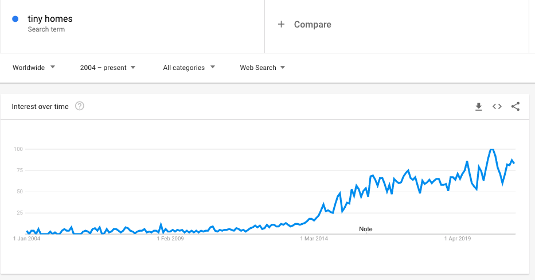
Task: Select the 1 Feb 2009 axis label
Action: pyautogui.click(x=170, y=239)
